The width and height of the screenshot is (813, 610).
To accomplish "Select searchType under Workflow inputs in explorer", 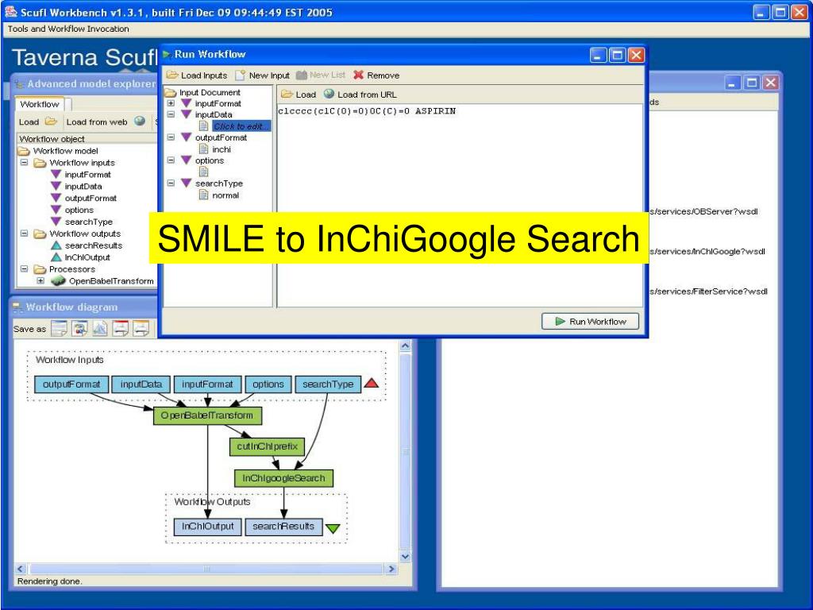I will pyautogui.click(x=88, y=222).
